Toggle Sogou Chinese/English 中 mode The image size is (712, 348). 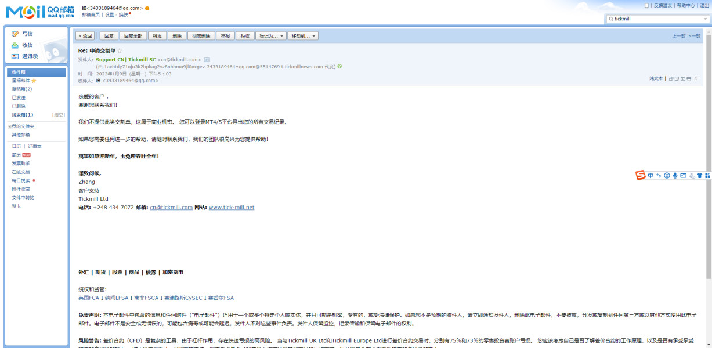(x=650, y=175)
